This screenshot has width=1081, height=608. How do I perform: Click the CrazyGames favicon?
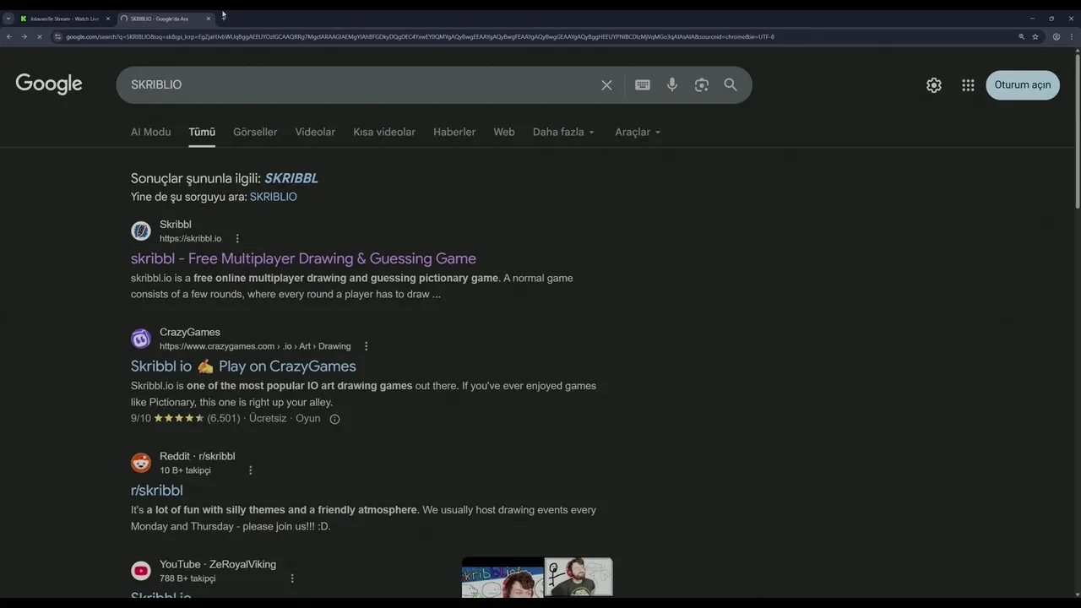coord(141,339)
